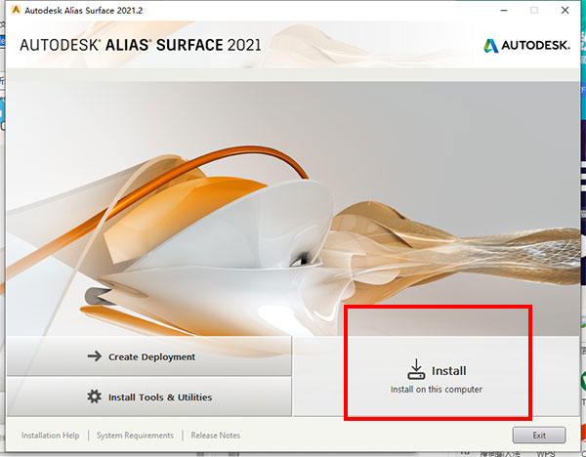Choose Install Tools & Utilities
Image resolution: width=586 pixels, height=457 pixels.
148,396
